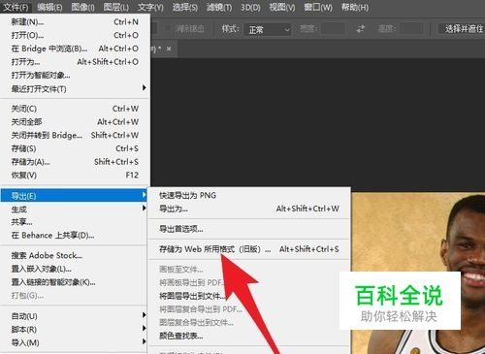Expand the highlighted 导出(E) submenu
The width and height of the screenshot is (485, 354).
click(74, 196)
